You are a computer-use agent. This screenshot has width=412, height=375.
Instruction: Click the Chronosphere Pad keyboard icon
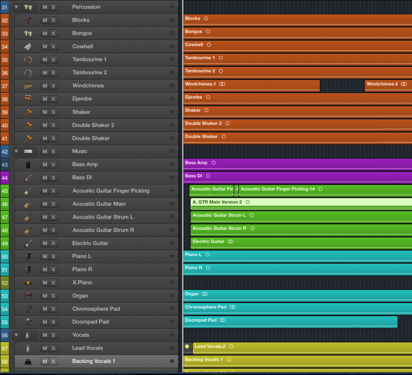coord(28,309)
